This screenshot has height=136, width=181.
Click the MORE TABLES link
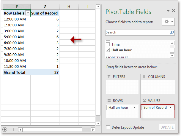pos(117,57)
